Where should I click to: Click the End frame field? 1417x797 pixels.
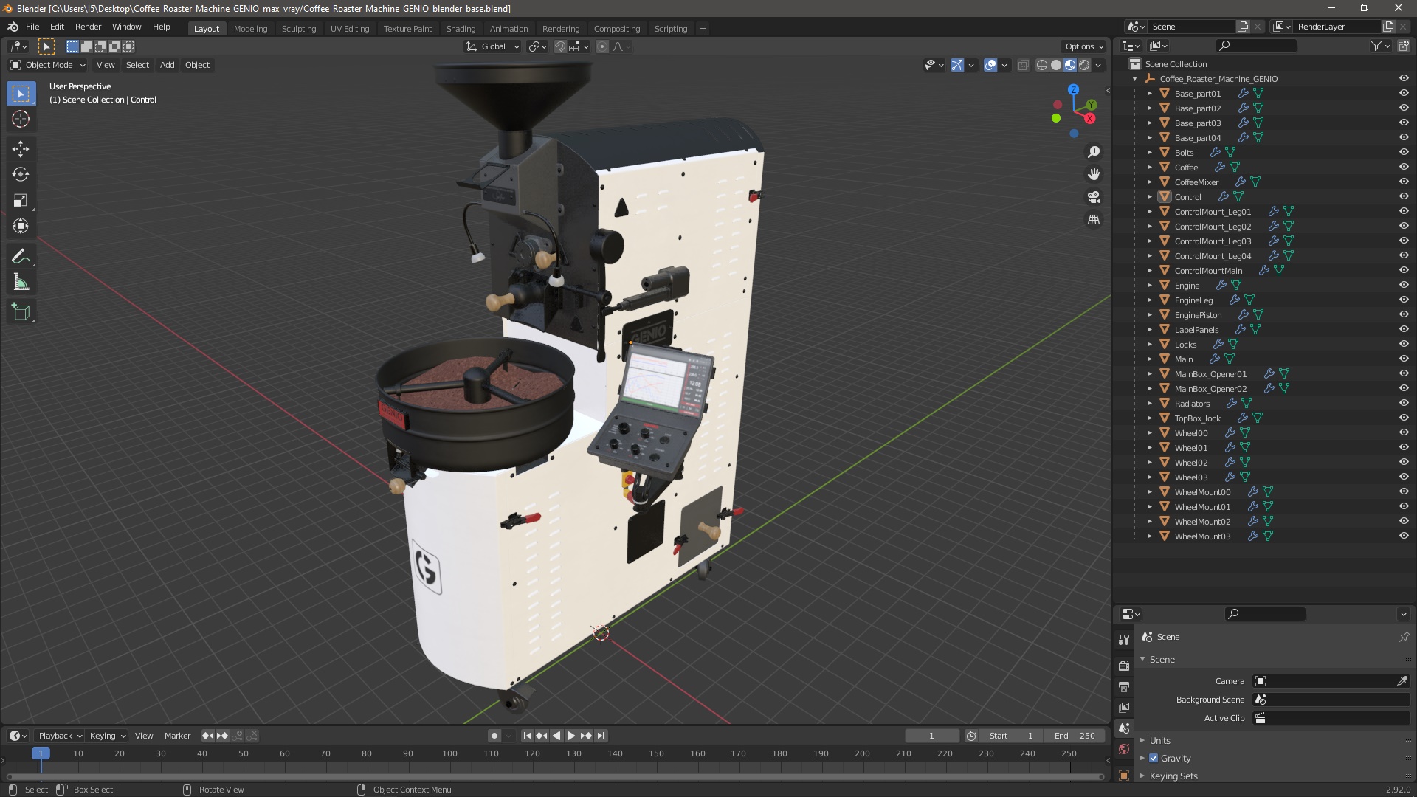pos(1075,736)
